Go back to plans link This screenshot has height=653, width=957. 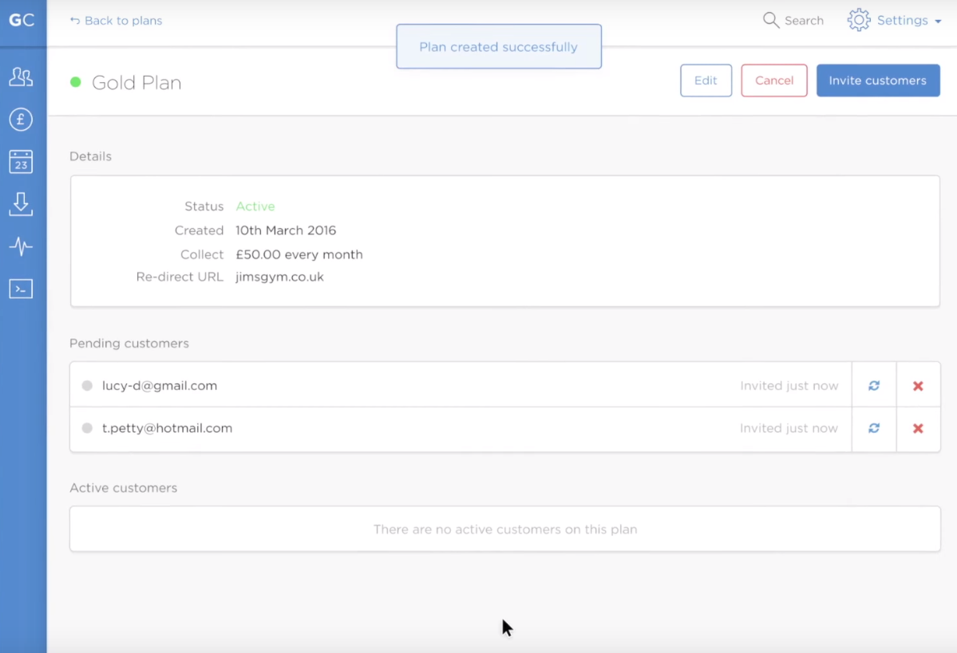pyautogui.click(x=116, y=21)
